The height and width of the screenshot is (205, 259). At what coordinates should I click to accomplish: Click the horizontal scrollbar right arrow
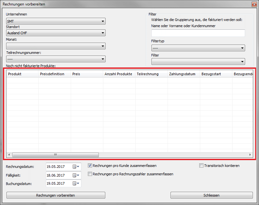pyautogui.click(x=250, y=155)
